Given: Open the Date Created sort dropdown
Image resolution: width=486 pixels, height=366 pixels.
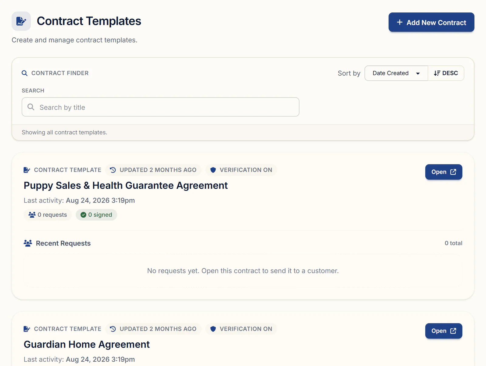Looking at the screenshot, I should point(396,73).
